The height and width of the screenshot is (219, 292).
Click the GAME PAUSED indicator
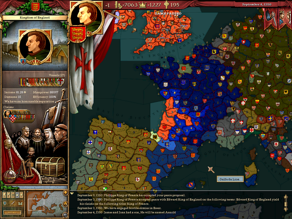click(168, 13)
